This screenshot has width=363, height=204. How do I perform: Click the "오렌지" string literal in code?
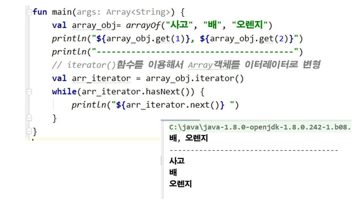tap(250, 25)
